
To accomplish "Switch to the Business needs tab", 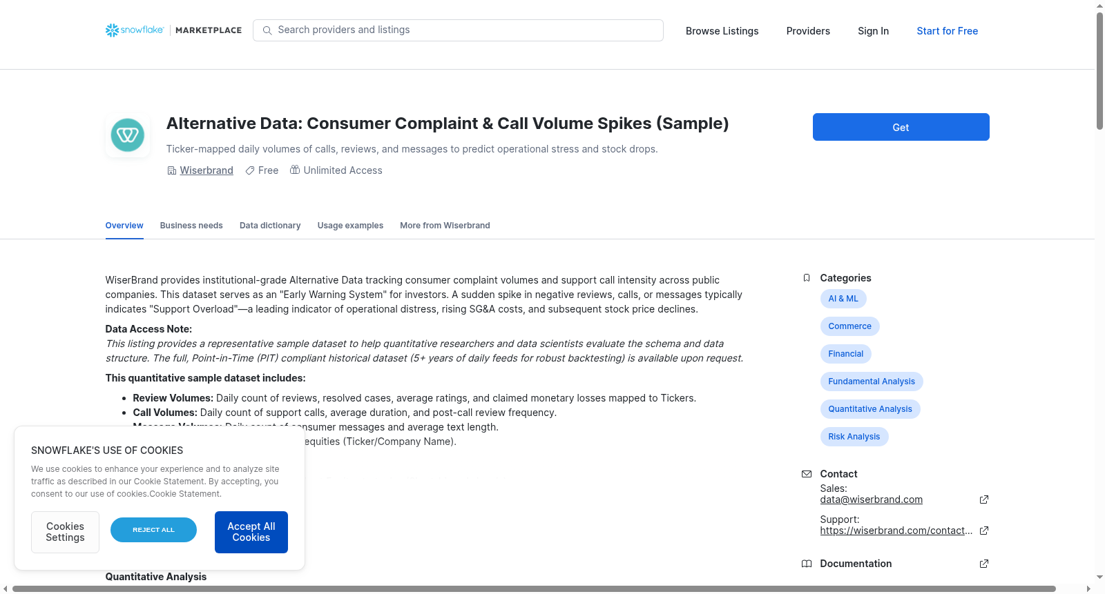I will pos(191,226).
